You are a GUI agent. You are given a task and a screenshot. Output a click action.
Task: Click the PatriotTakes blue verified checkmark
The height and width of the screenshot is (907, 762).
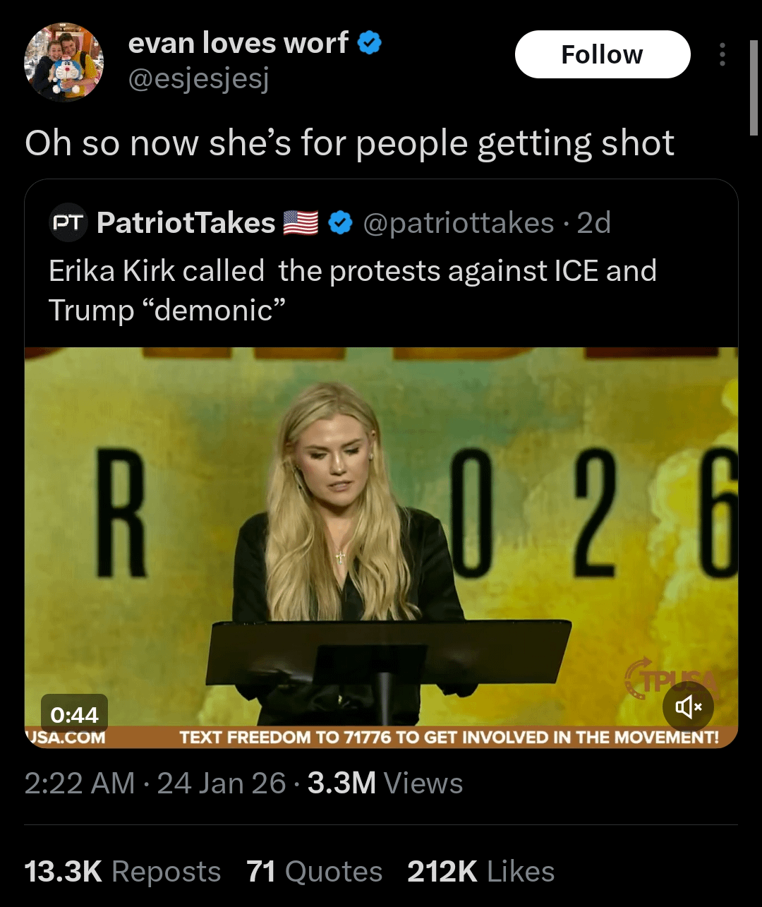341,223
